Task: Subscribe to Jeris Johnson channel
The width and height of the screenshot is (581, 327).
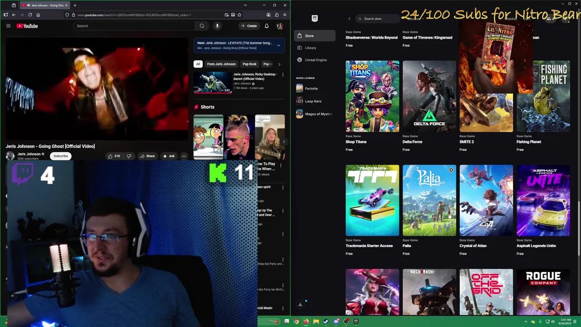Action: click(x=60, y=156)
